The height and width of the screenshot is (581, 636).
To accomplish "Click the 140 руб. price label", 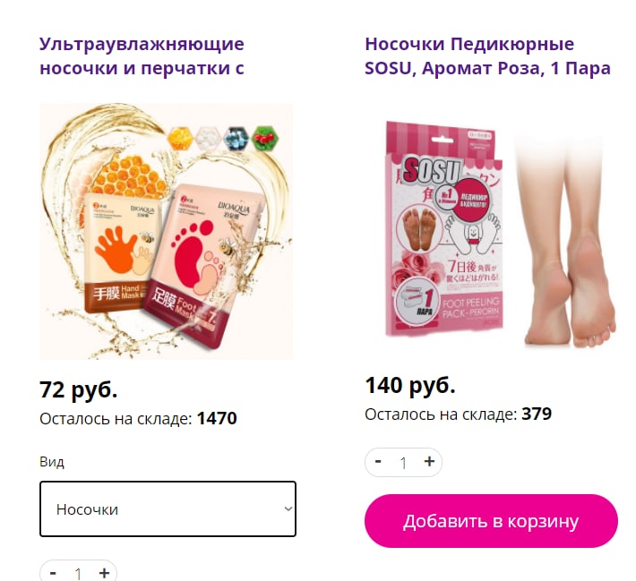I will 410,385.
